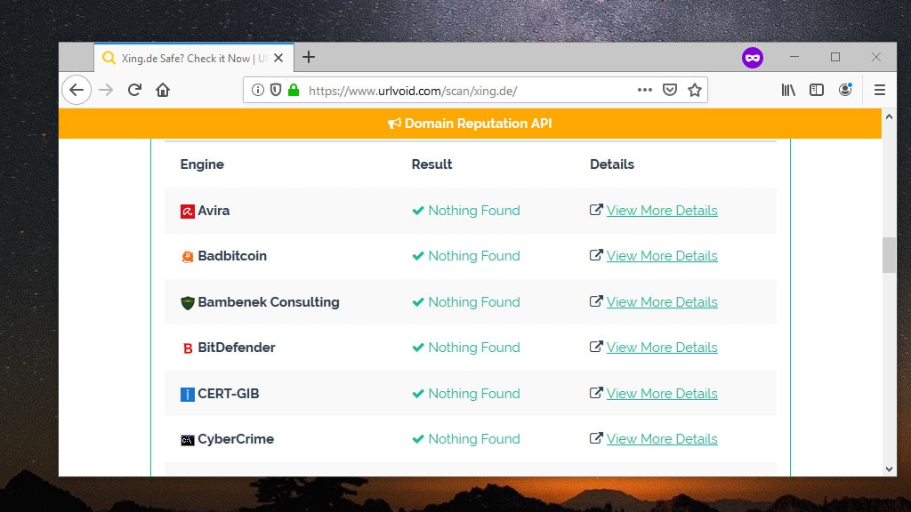The image size is (911, 512).
Task: Click the Bambenek Consulting shield logo
Action: [187, 303]
